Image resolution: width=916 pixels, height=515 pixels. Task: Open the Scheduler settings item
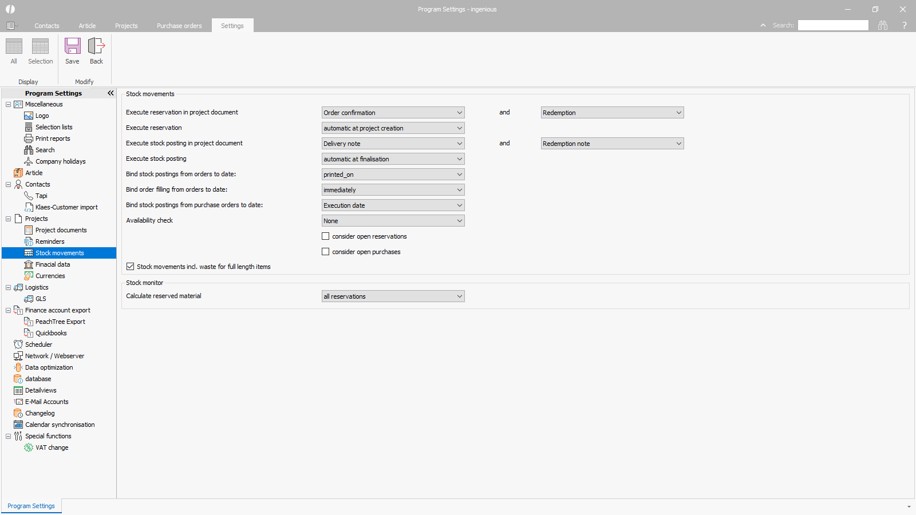point(38,344)
